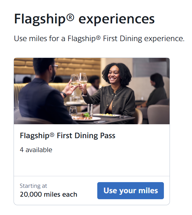Click the registered trademark symbol in the heading
Image resolution: width=192 pixels, height=215 pixels.
pyautogui.click(x=71, y=18)
